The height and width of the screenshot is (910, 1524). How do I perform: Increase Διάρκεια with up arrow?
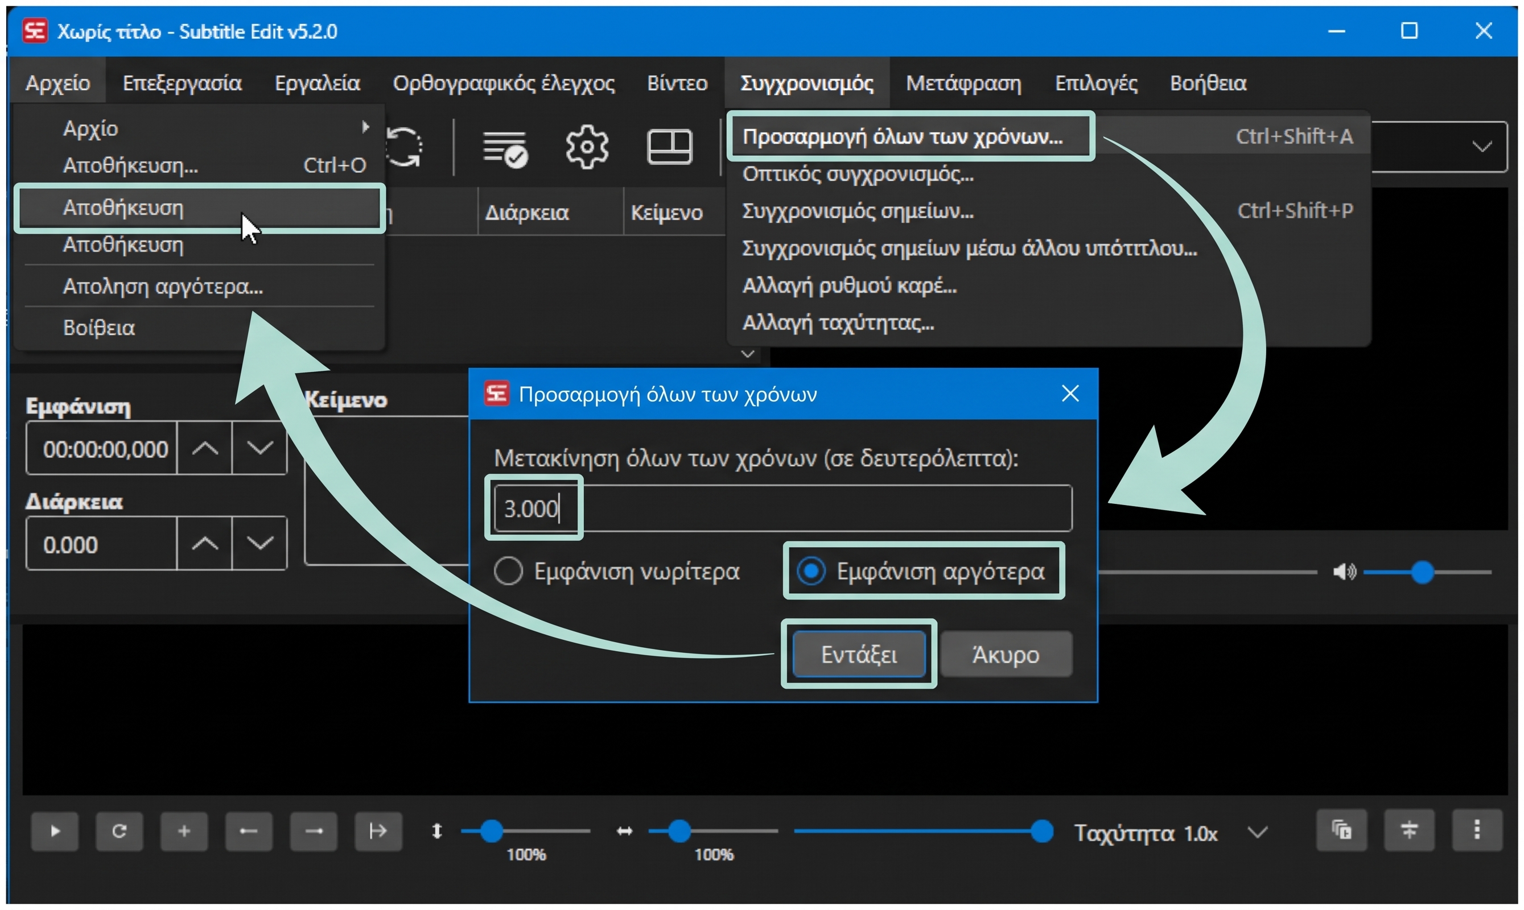point(204,543)
